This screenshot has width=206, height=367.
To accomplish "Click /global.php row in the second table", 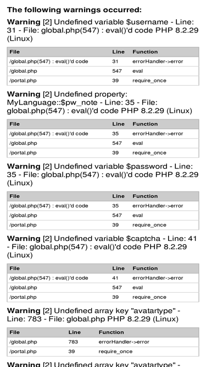I will tap(103, 143).
